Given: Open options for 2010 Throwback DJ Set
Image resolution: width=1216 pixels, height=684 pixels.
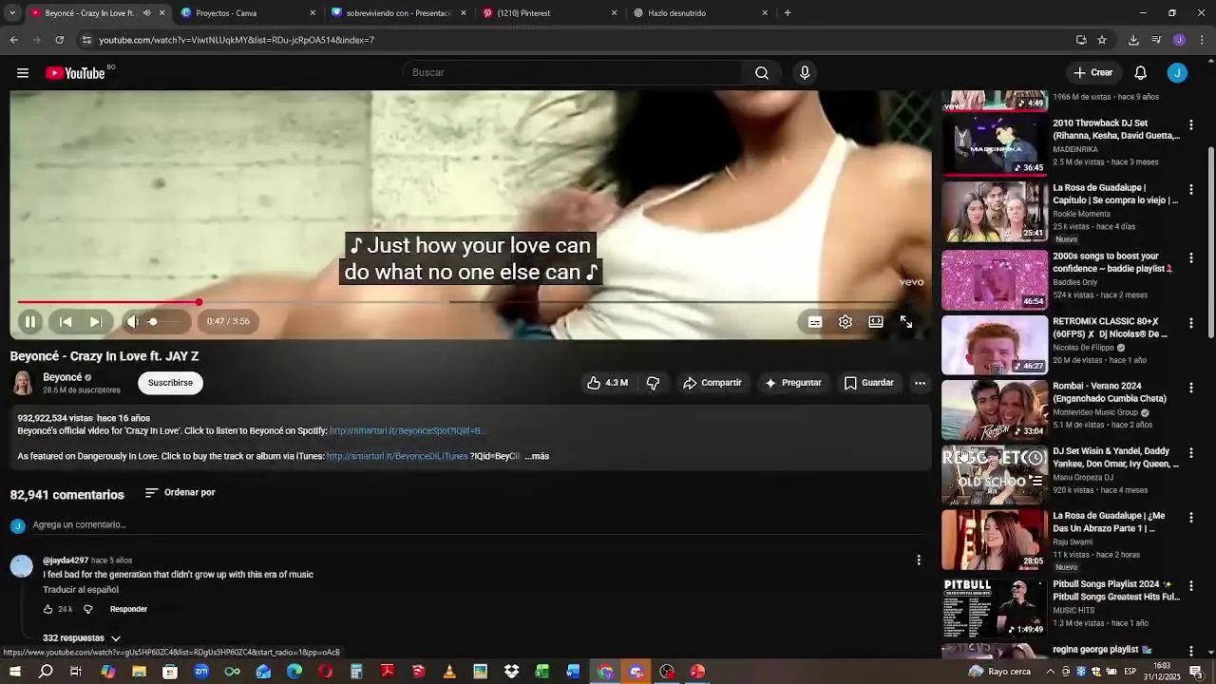Looking at the screenshot, I should pyautogui.click(x=1191, y=124).
